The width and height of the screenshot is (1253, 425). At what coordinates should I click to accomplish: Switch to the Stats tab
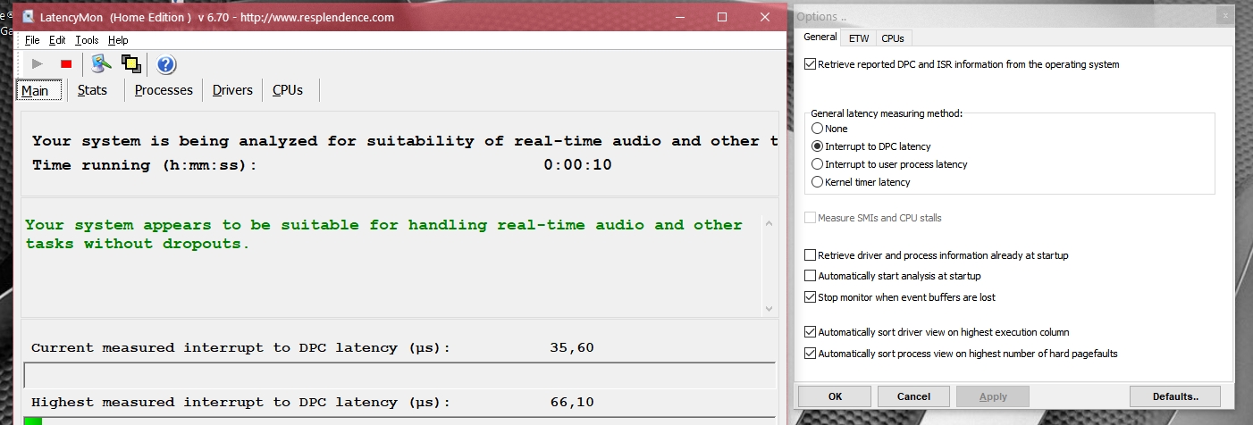(92, 90)
